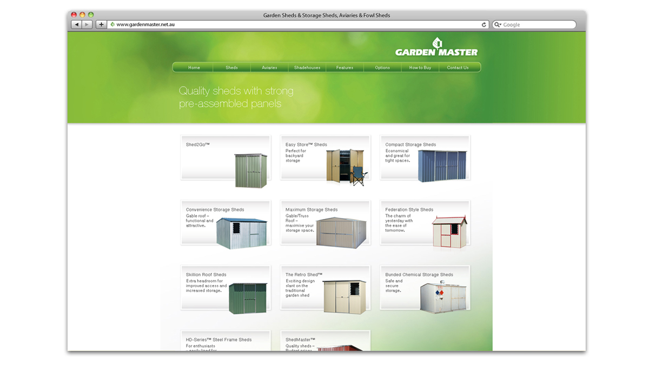Click 'Economical and great for tight spaces' text

[x=398, y=156]
